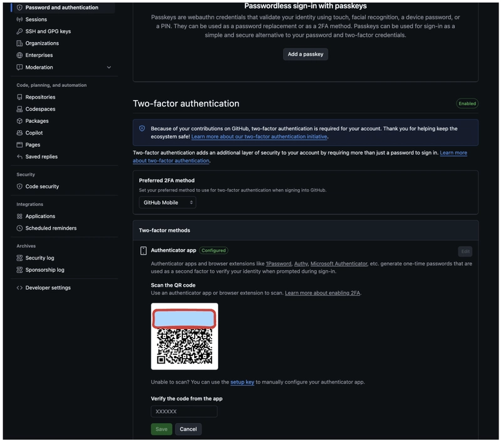Click the clock icon for Scheduled reminders
The width and height of the screenshot is (501, 440).
tap(19, 228)
